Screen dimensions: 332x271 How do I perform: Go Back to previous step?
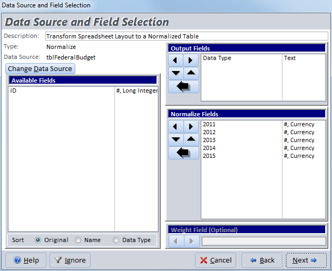coord(262,260)
